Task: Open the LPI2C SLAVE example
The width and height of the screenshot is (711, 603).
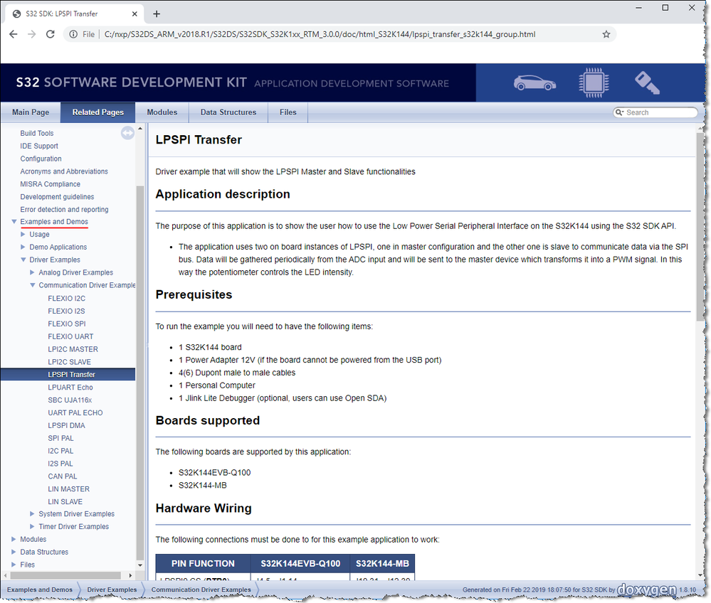Action: tap(69, 361)
